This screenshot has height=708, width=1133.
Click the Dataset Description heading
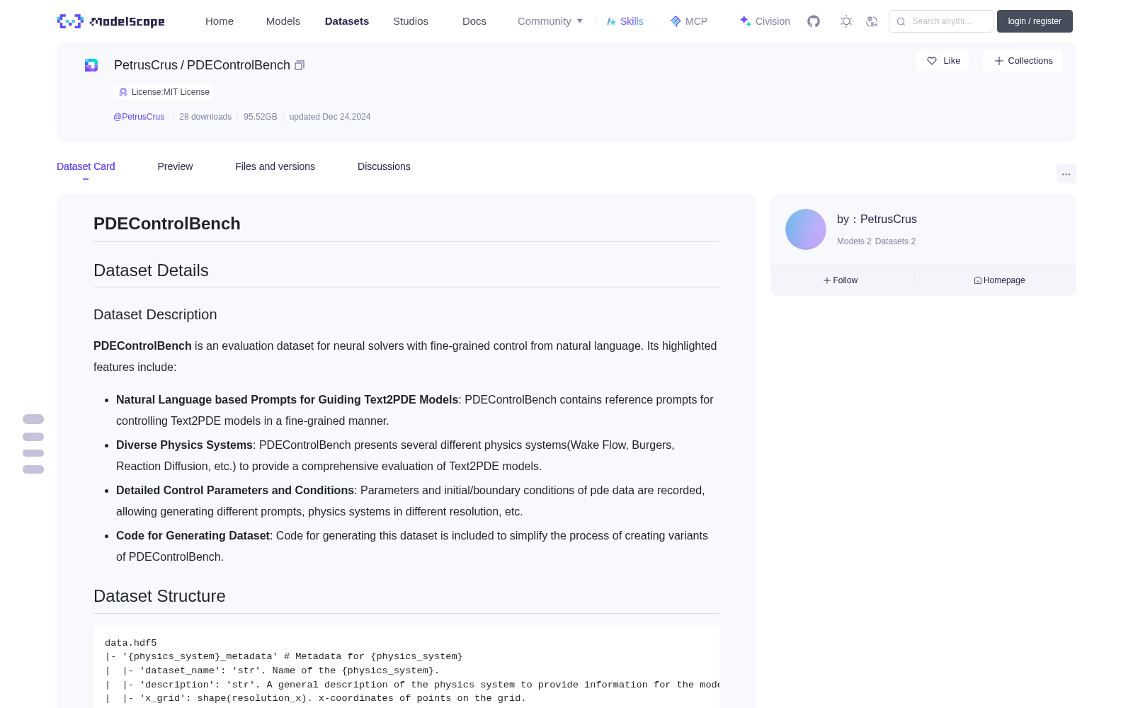(x=155, y=314)
